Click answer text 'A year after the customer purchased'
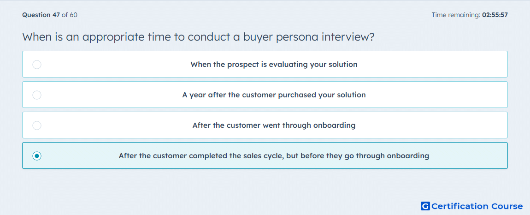 pyautogui.click(x=274, y=95)
